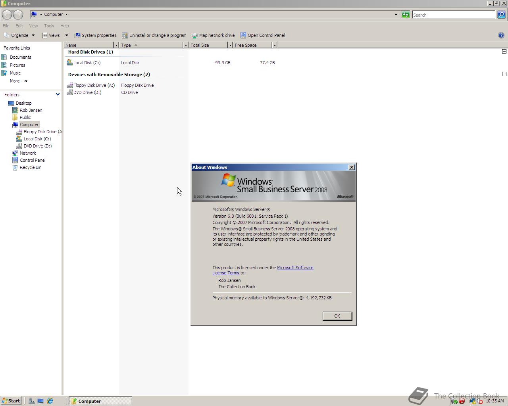Open the Views dropdown arrow
The width and height of the screenshot is (508, 406).
[67, 35]
